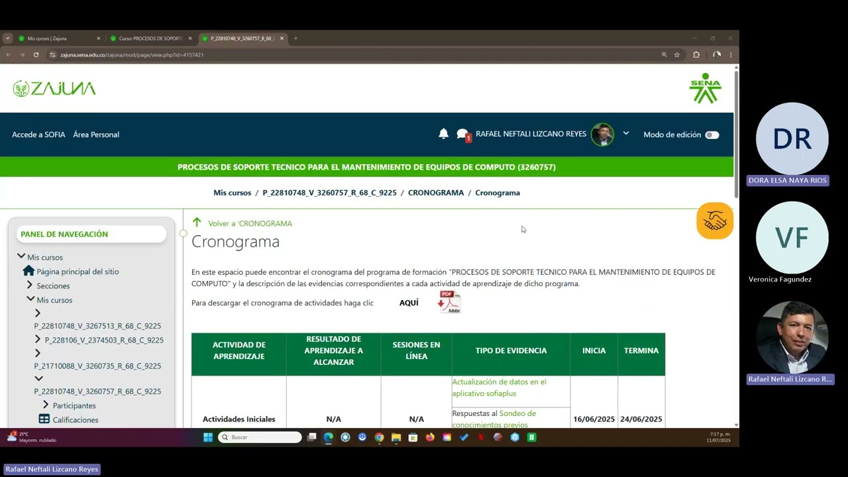Download the cronograma PDF icon
This screenshot has width=848, height=477.
coord(449,302)
